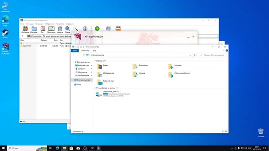
Task: Select the Изображения folder in Папки group
Action: click(105, 74)
